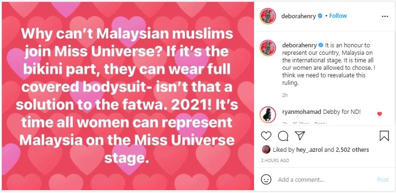
Task: Click deborahenry's header profile picture
Action: (x=268, y=16)
